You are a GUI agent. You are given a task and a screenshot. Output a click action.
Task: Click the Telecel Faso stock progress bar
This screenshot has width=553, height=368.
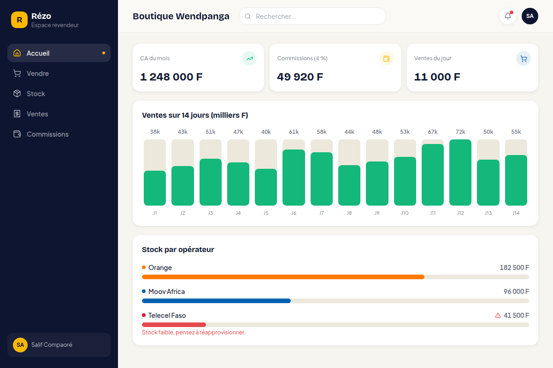335,325
